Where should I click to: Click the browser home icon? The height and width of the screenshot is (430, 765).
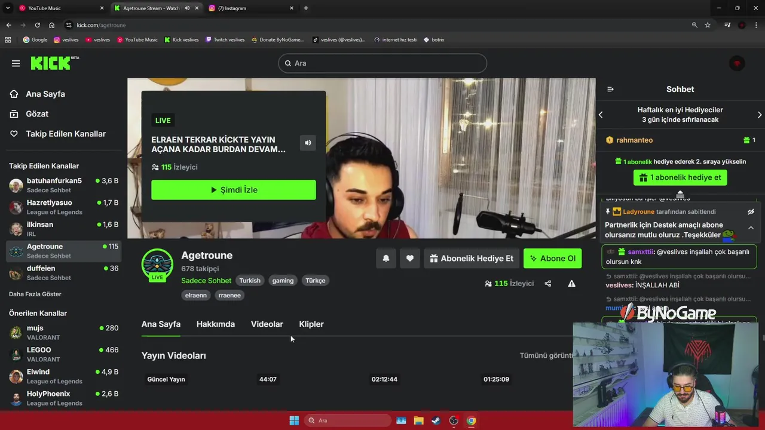51,25
